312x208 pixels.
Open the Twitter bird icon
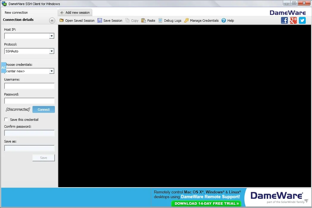(302, 20)
